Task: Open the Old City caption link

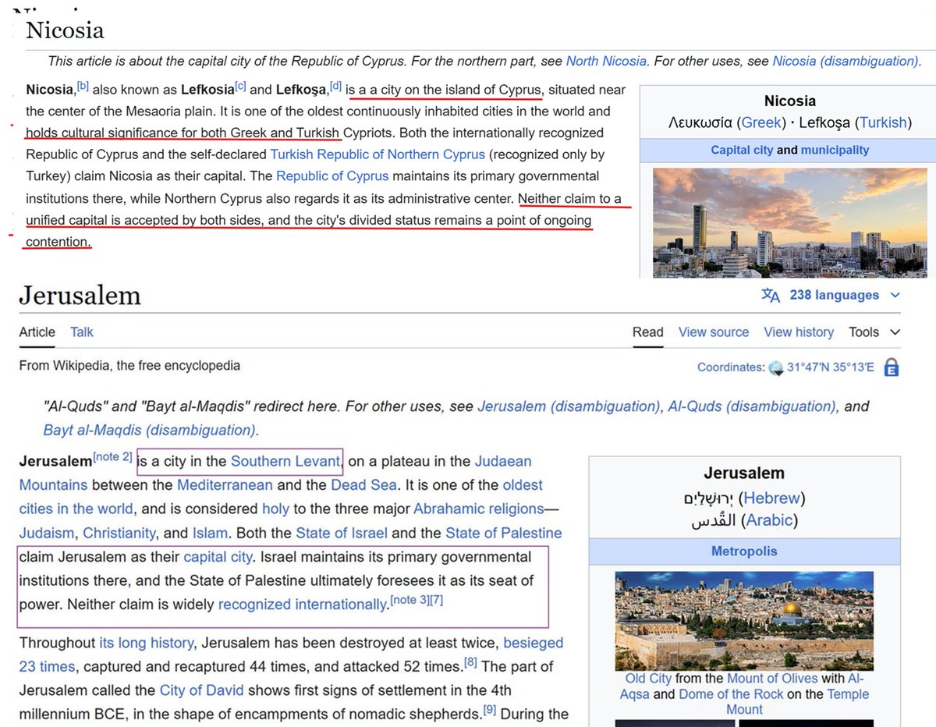Action: click(x=648, y=679)
